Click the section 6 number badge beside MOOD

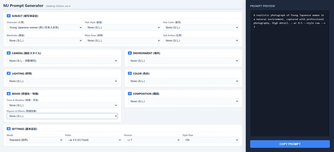pyautogui.click(x=9, y=94)
